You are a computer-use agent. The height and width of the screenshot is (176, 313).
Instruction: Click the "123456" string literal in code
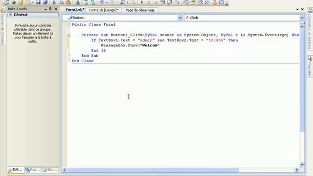[x=216, y=40]
